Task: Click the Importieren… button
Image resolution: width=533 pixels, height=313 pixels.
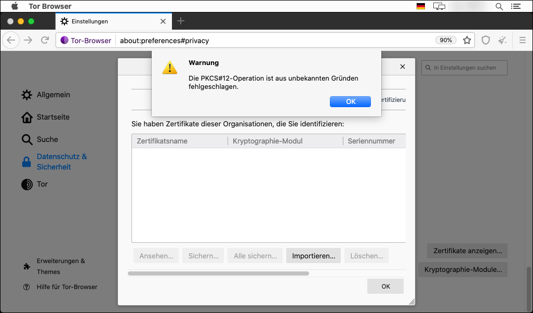Action: [313, 256]
